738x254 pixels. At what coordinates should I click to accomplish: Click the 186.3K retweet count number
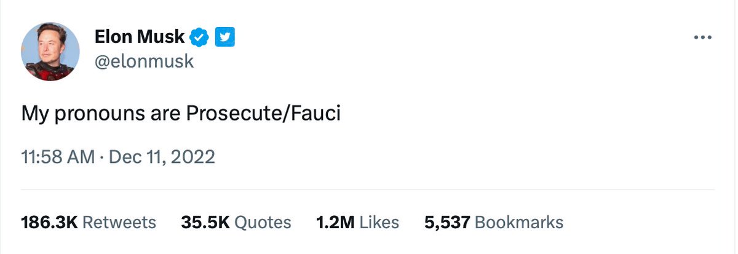click(x=49, y=222)
